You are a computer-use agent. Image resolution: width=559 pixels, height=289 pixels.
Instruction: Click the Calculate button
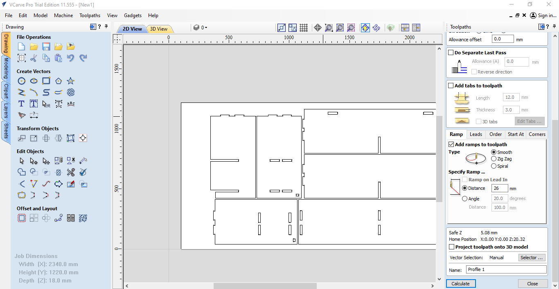[x=460, y=284]
